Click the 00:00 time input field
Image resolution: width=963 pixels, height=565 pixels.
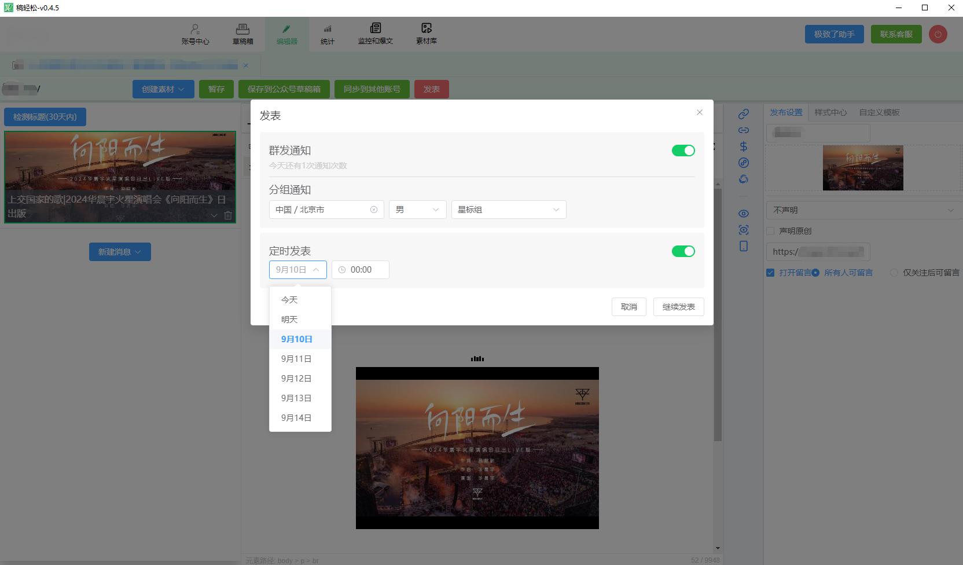[x=361, y=270]
